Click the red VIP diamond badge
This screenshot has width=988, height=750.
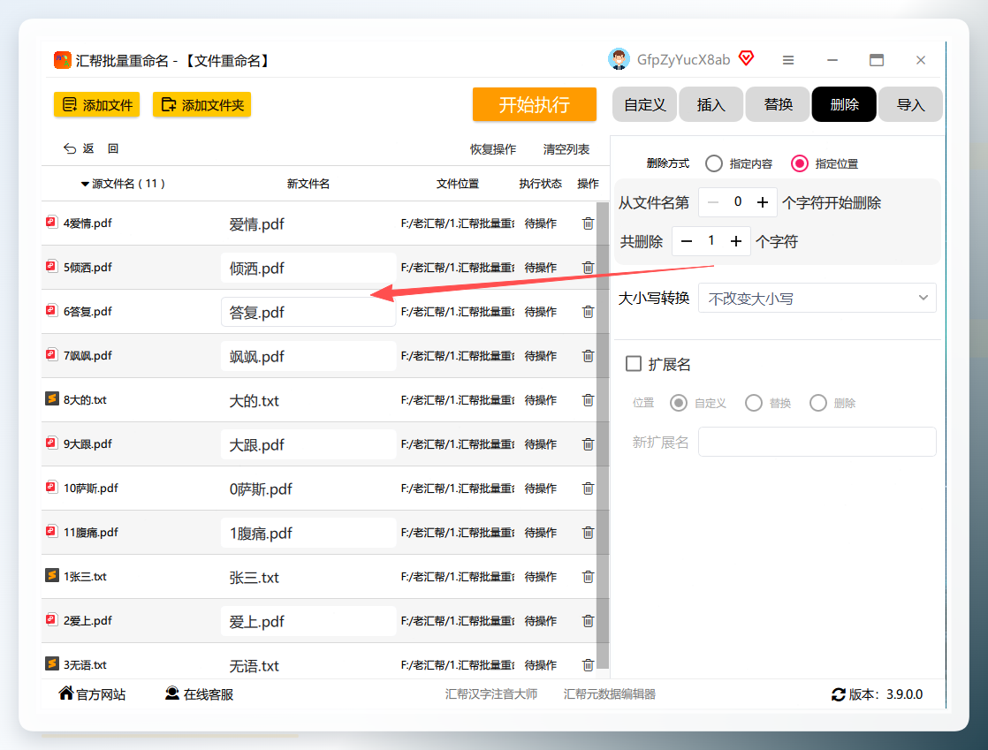[747, 58]
